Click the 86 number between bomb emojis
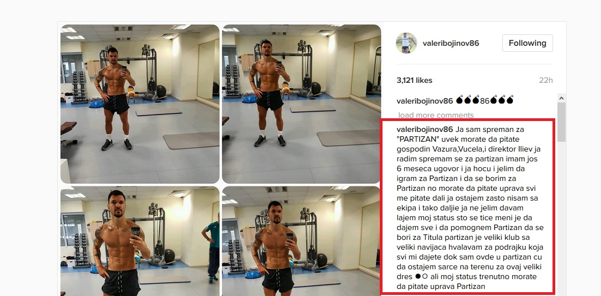Viewport: 601px width, 296px height. (x=484, y=101)
